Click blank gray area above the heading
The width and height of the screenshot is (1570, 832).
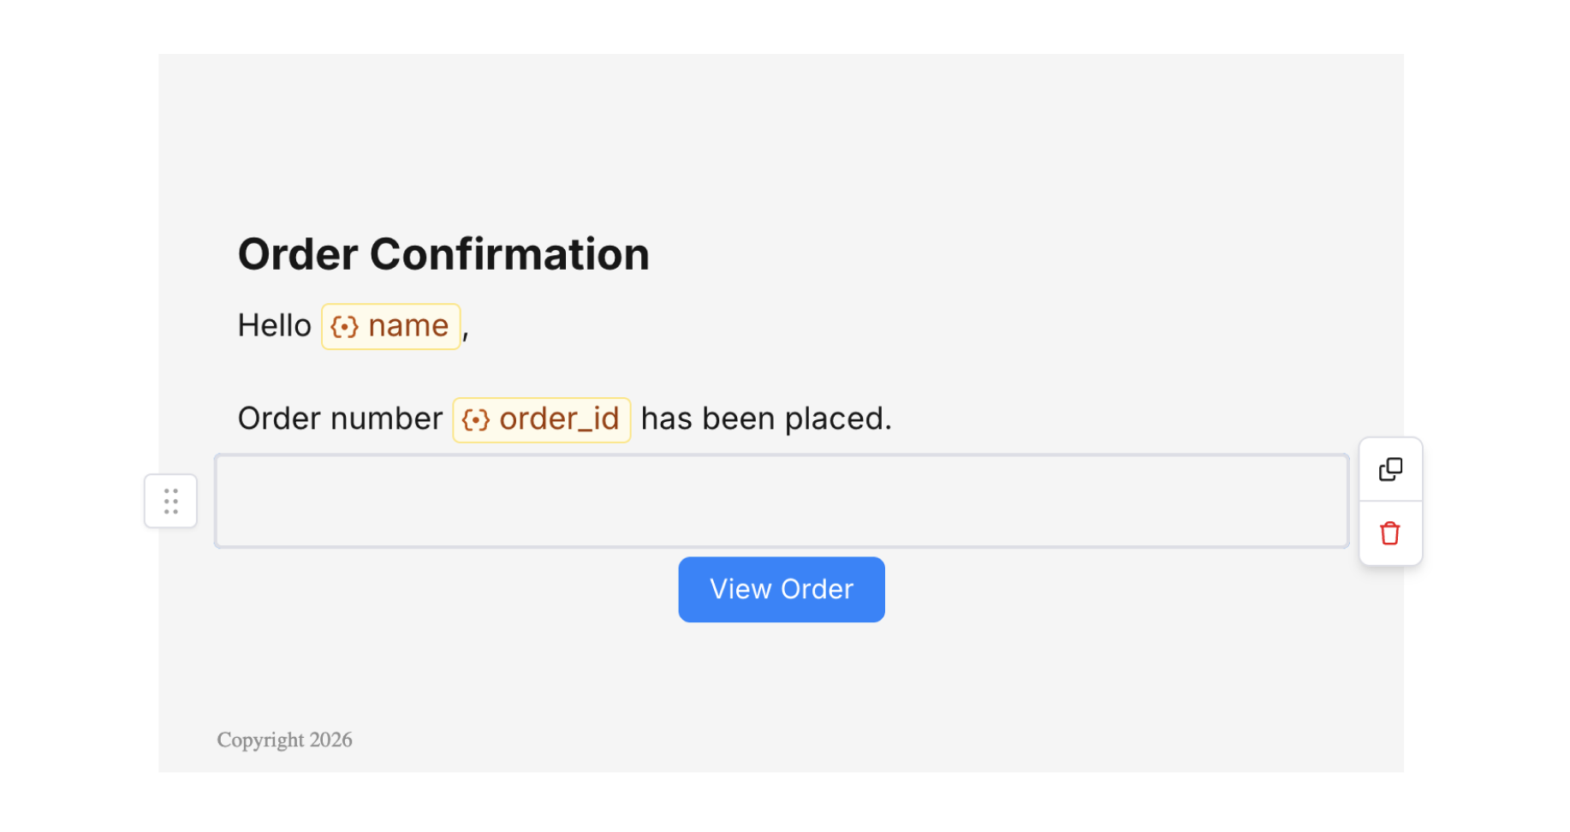(x=781, y=137)
